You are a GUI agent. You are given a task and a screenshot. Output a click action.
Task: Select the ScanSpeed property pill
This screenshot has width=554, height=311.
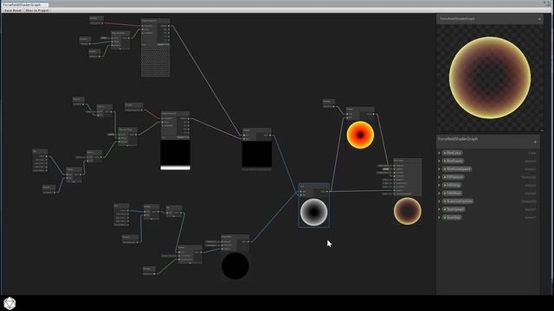click(x=454, y=209)
